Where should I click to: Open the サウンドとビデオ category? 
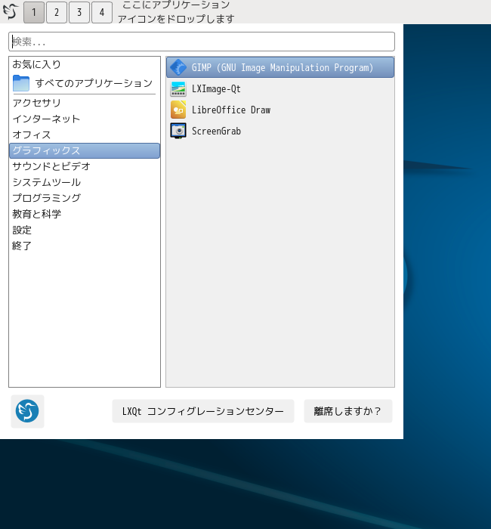pos(85,166)
